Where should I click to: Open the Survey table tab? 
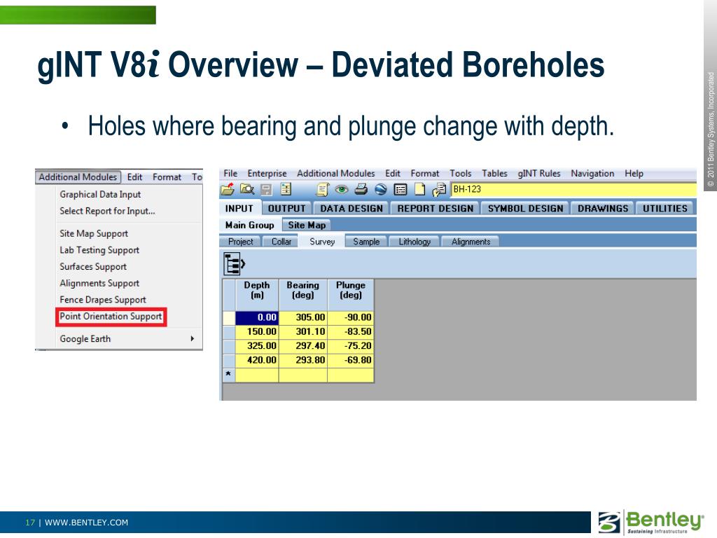pos(322,242)
